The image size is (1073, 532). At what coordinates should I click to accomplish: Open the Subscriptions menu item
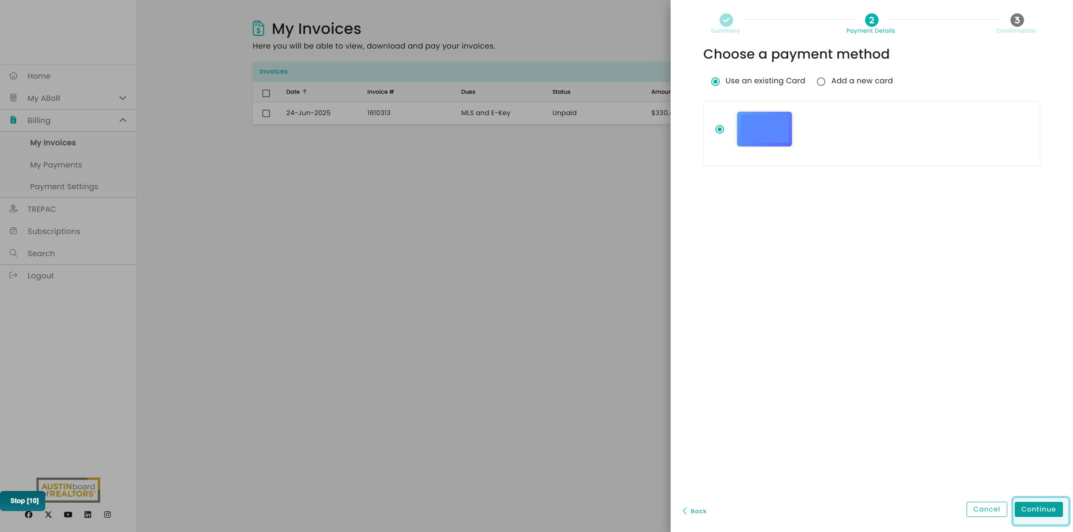tap(54, 231)
